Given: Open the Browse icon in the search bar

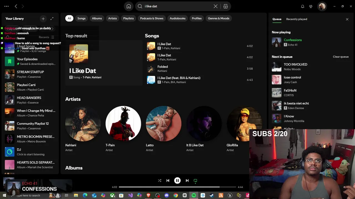Looking at the screenshot, I should (225, 6).
